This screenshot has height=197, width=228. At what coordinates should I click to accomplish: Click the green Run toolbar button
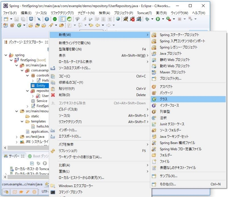(x=158, y=19)
